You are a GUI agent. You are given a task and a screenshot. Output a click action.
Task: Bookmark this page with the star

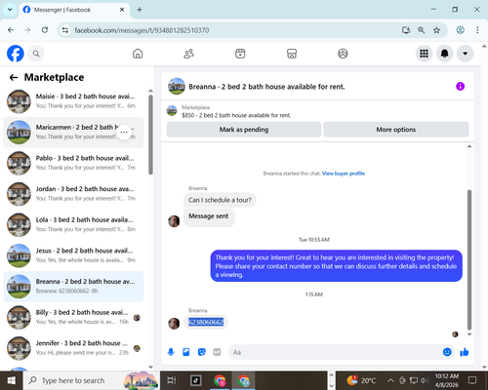pyautogui.click(x=436, y=30)
